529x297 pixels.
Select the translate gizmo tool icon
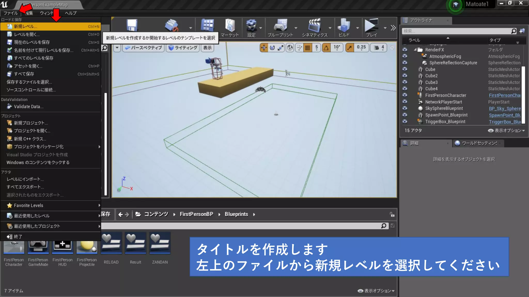264,48
